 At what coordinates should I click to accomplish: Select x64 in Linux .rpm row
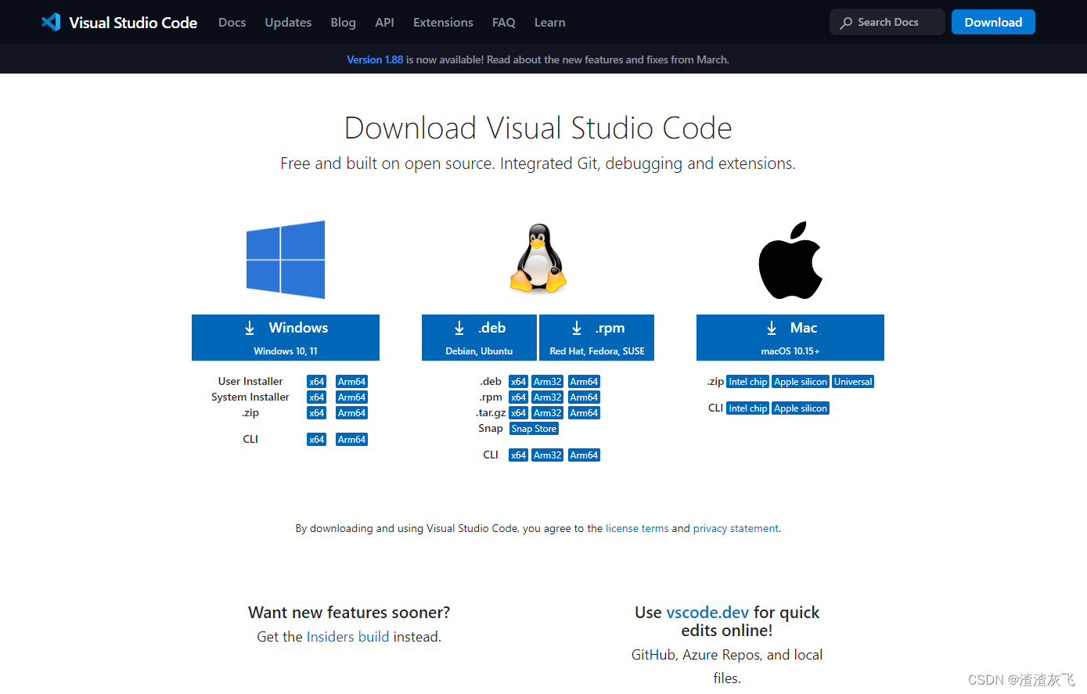[518, 397]
